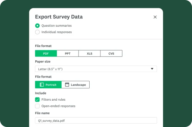192x127 pixels.
Task: Click the Portrait page icon
Action: tap(42, 85)
